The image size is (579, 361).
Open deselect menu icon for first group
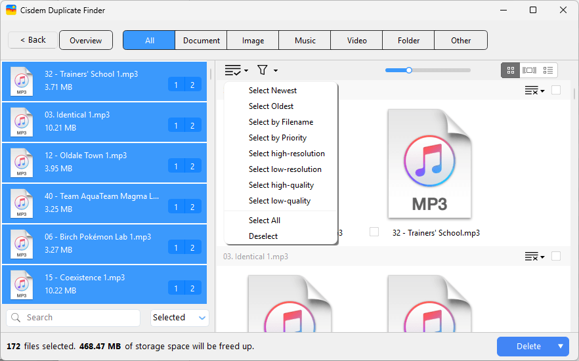531,91
